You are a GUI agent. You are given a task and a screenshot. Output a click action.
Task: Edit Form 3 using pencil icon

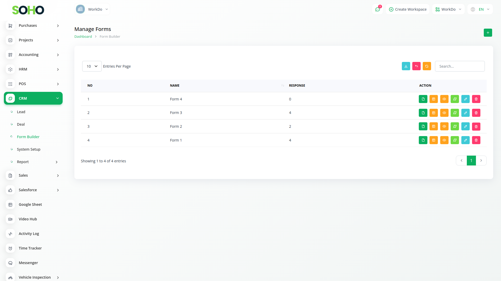(465, 113)
